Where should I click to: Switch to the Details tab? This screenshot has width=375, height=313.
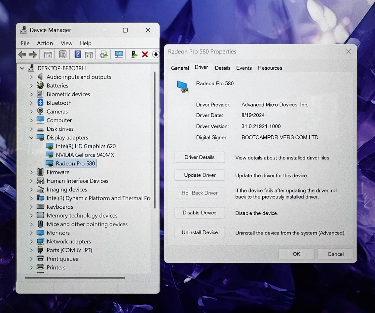[x=223, y=68]
